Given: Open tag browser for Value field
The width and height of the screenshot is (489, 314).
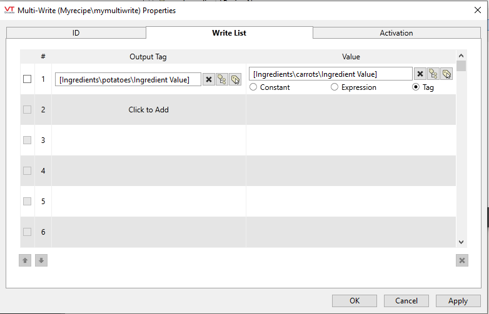Looking at the screenshot, I should (x=433, y=74).
